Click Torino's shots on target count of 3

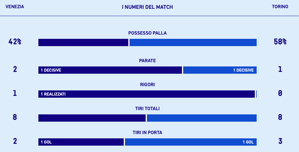[x=280, y=141]
